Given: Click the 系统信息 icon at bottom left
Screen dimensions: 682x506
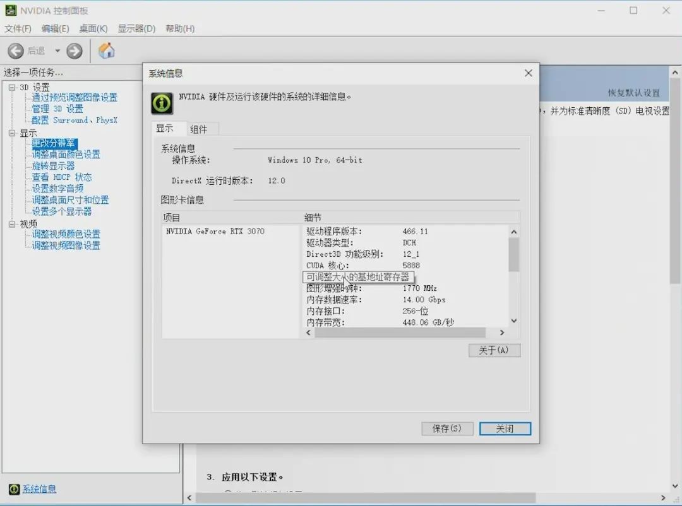Looking at the screenshot, I should tap(14, 489).
